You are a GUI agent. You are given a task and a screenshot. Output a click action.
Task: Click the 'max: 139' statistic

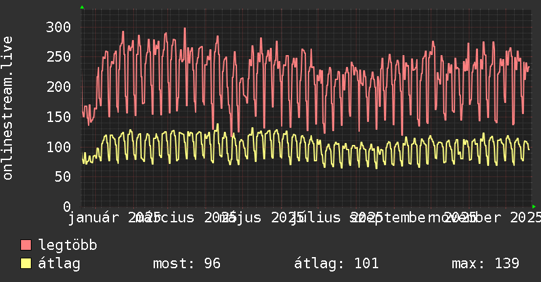coord(485,264)
